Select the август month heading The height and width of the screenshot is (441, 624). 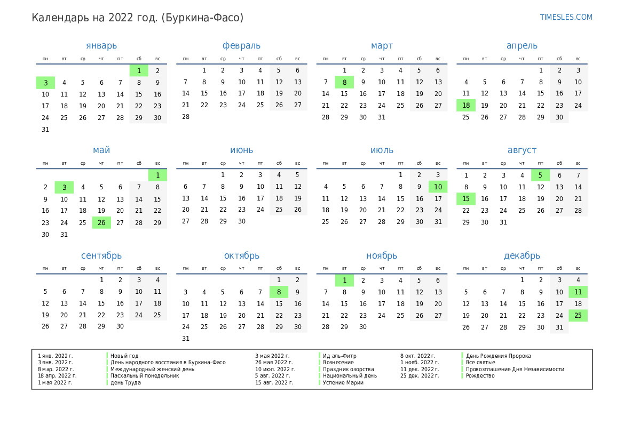[x=522, y=150]
